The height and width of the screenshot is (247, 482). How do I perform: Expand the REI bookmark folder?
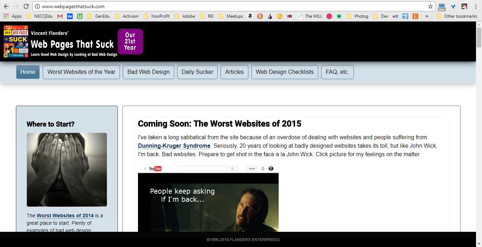tap(207, 16)
